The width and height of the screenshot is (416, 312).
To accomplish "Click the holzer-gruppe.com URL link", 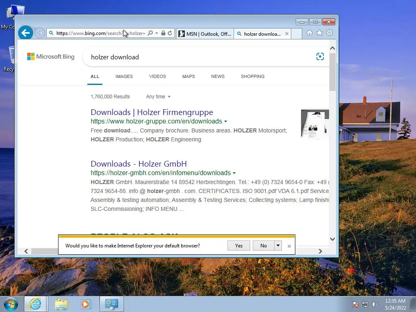I will tap(156, 121).
